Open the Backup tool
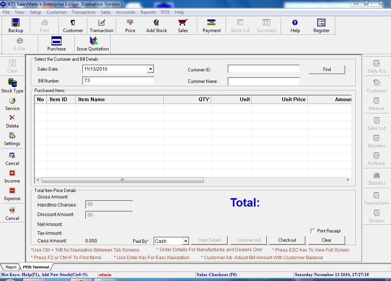 pyautogui.click(x=15, y=26)
